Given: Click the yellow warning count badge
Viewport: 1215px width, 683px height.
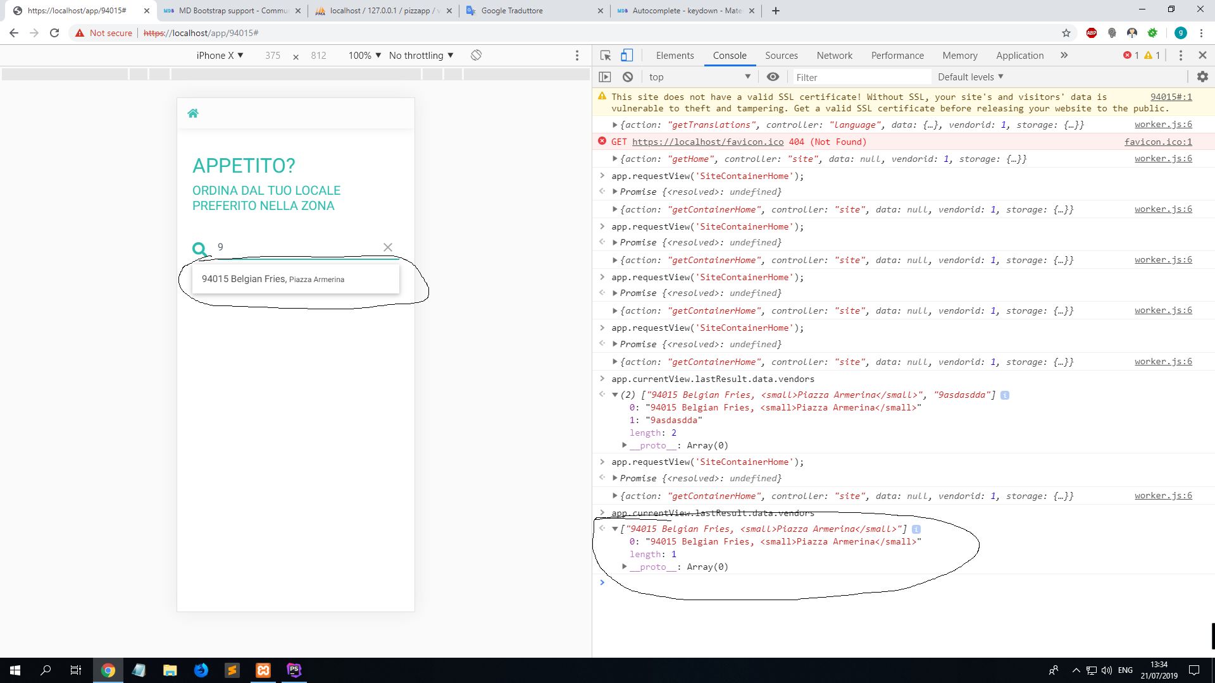Looking at the screenshot, I should [1152, 56].
